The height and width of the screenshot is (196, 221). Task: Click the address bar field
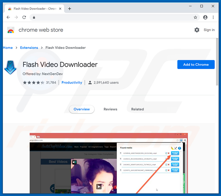point(114,17)
